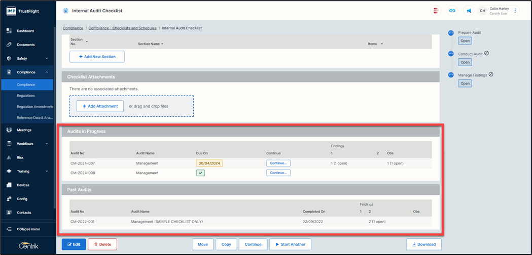Click the Risk warning triangle icon
This screenshot has width=532, height=255.
pyautogui.click(x=9, y=157)
